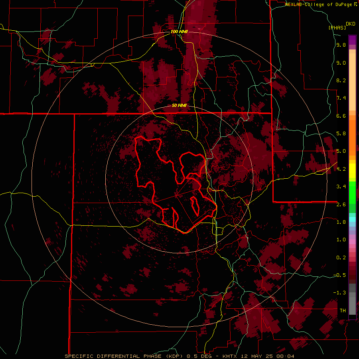Viewport: 359px width, 359px height.
Task: Click the 3.4 value on the color scale
Action: coord(341,187)
